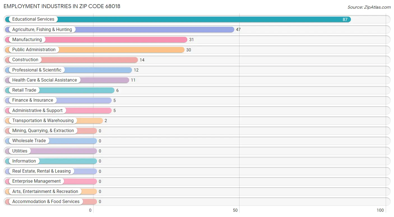Click the x-axis tick label 0
394x217 pixels.
click(x=90, y=210)
